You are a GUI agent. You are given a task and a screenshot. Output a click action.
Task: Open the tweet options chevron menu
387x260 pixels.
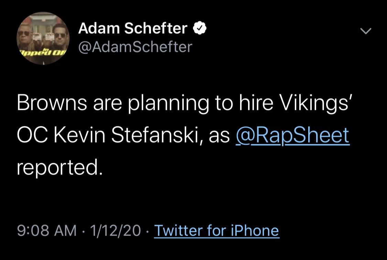(x=365, y=31)
